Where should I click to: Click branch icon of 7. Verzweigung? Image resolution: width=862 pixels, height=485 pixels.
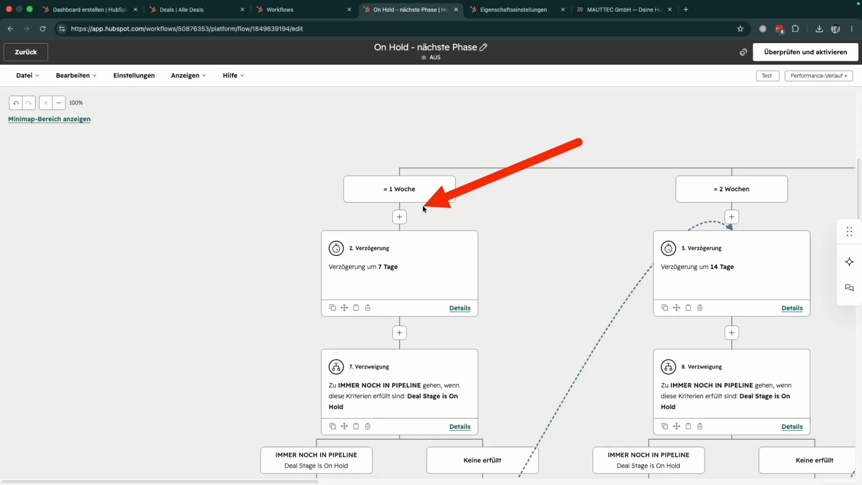(336, 367)
